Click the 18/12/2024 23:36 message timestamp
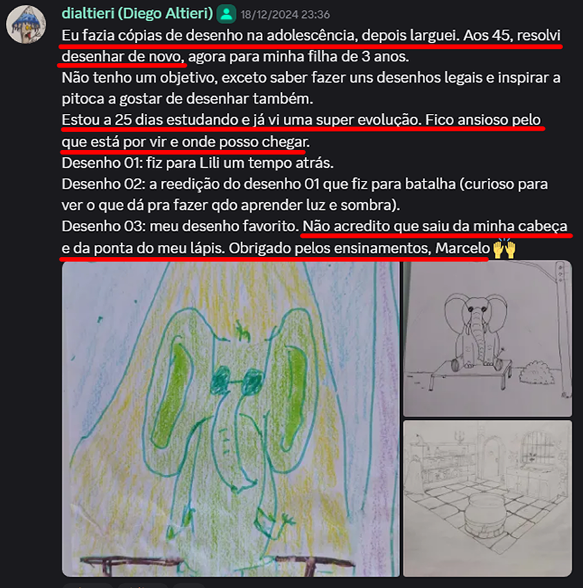Screen dimensions: 583x588 tap(285, 14)
